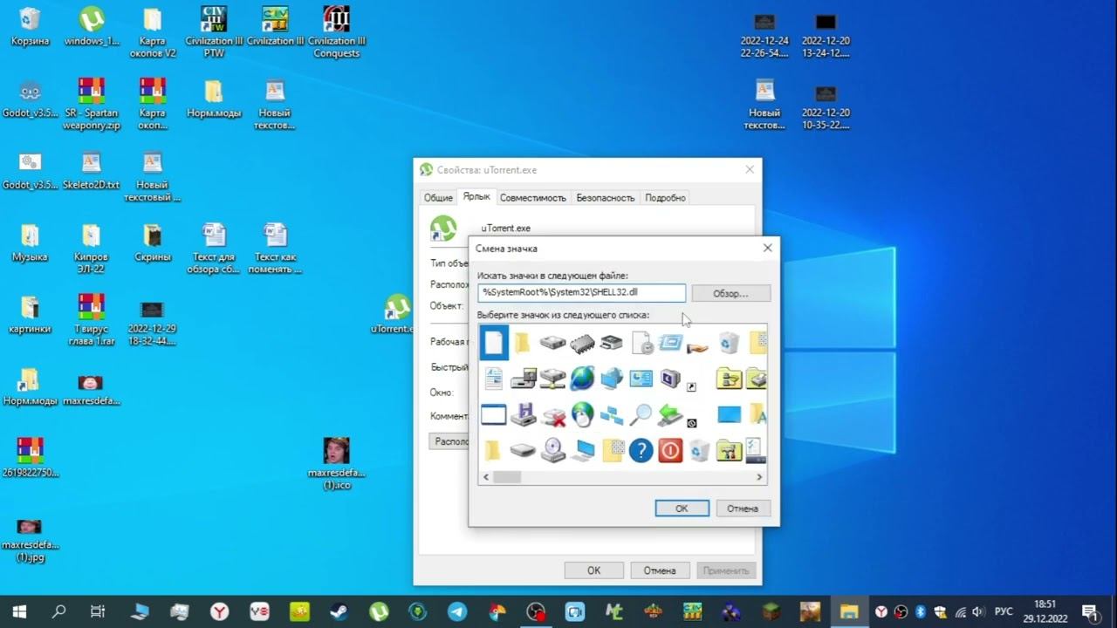
Task: Choose the red power button icon
Action: click(670, 450)
